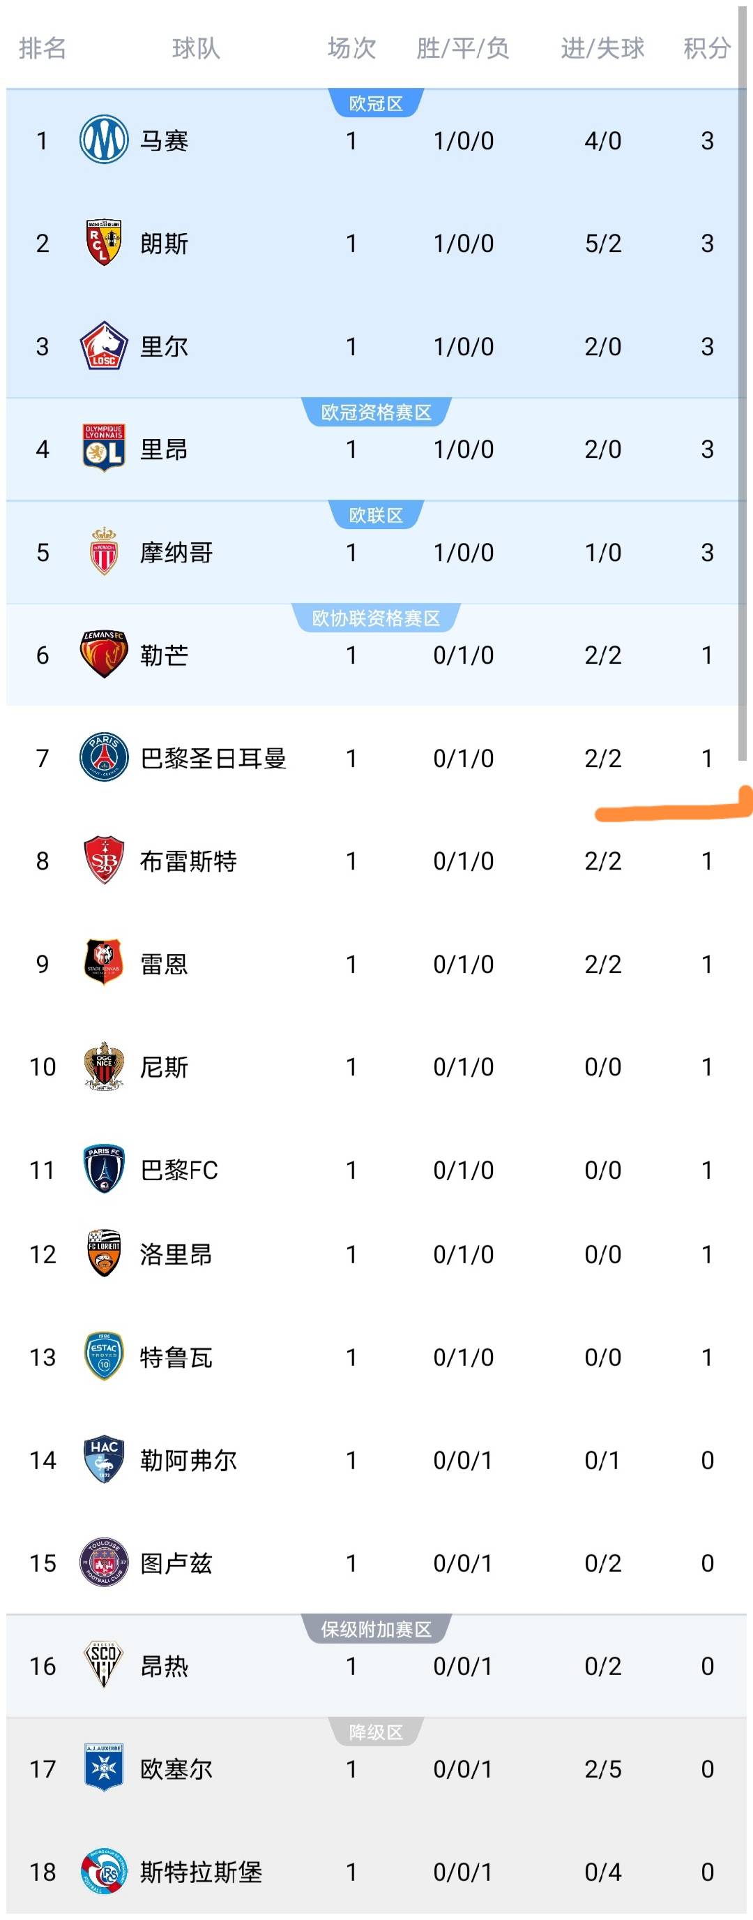Open the Paris Saint-Germain logo
753x1920 pixels.
point(103,757)
